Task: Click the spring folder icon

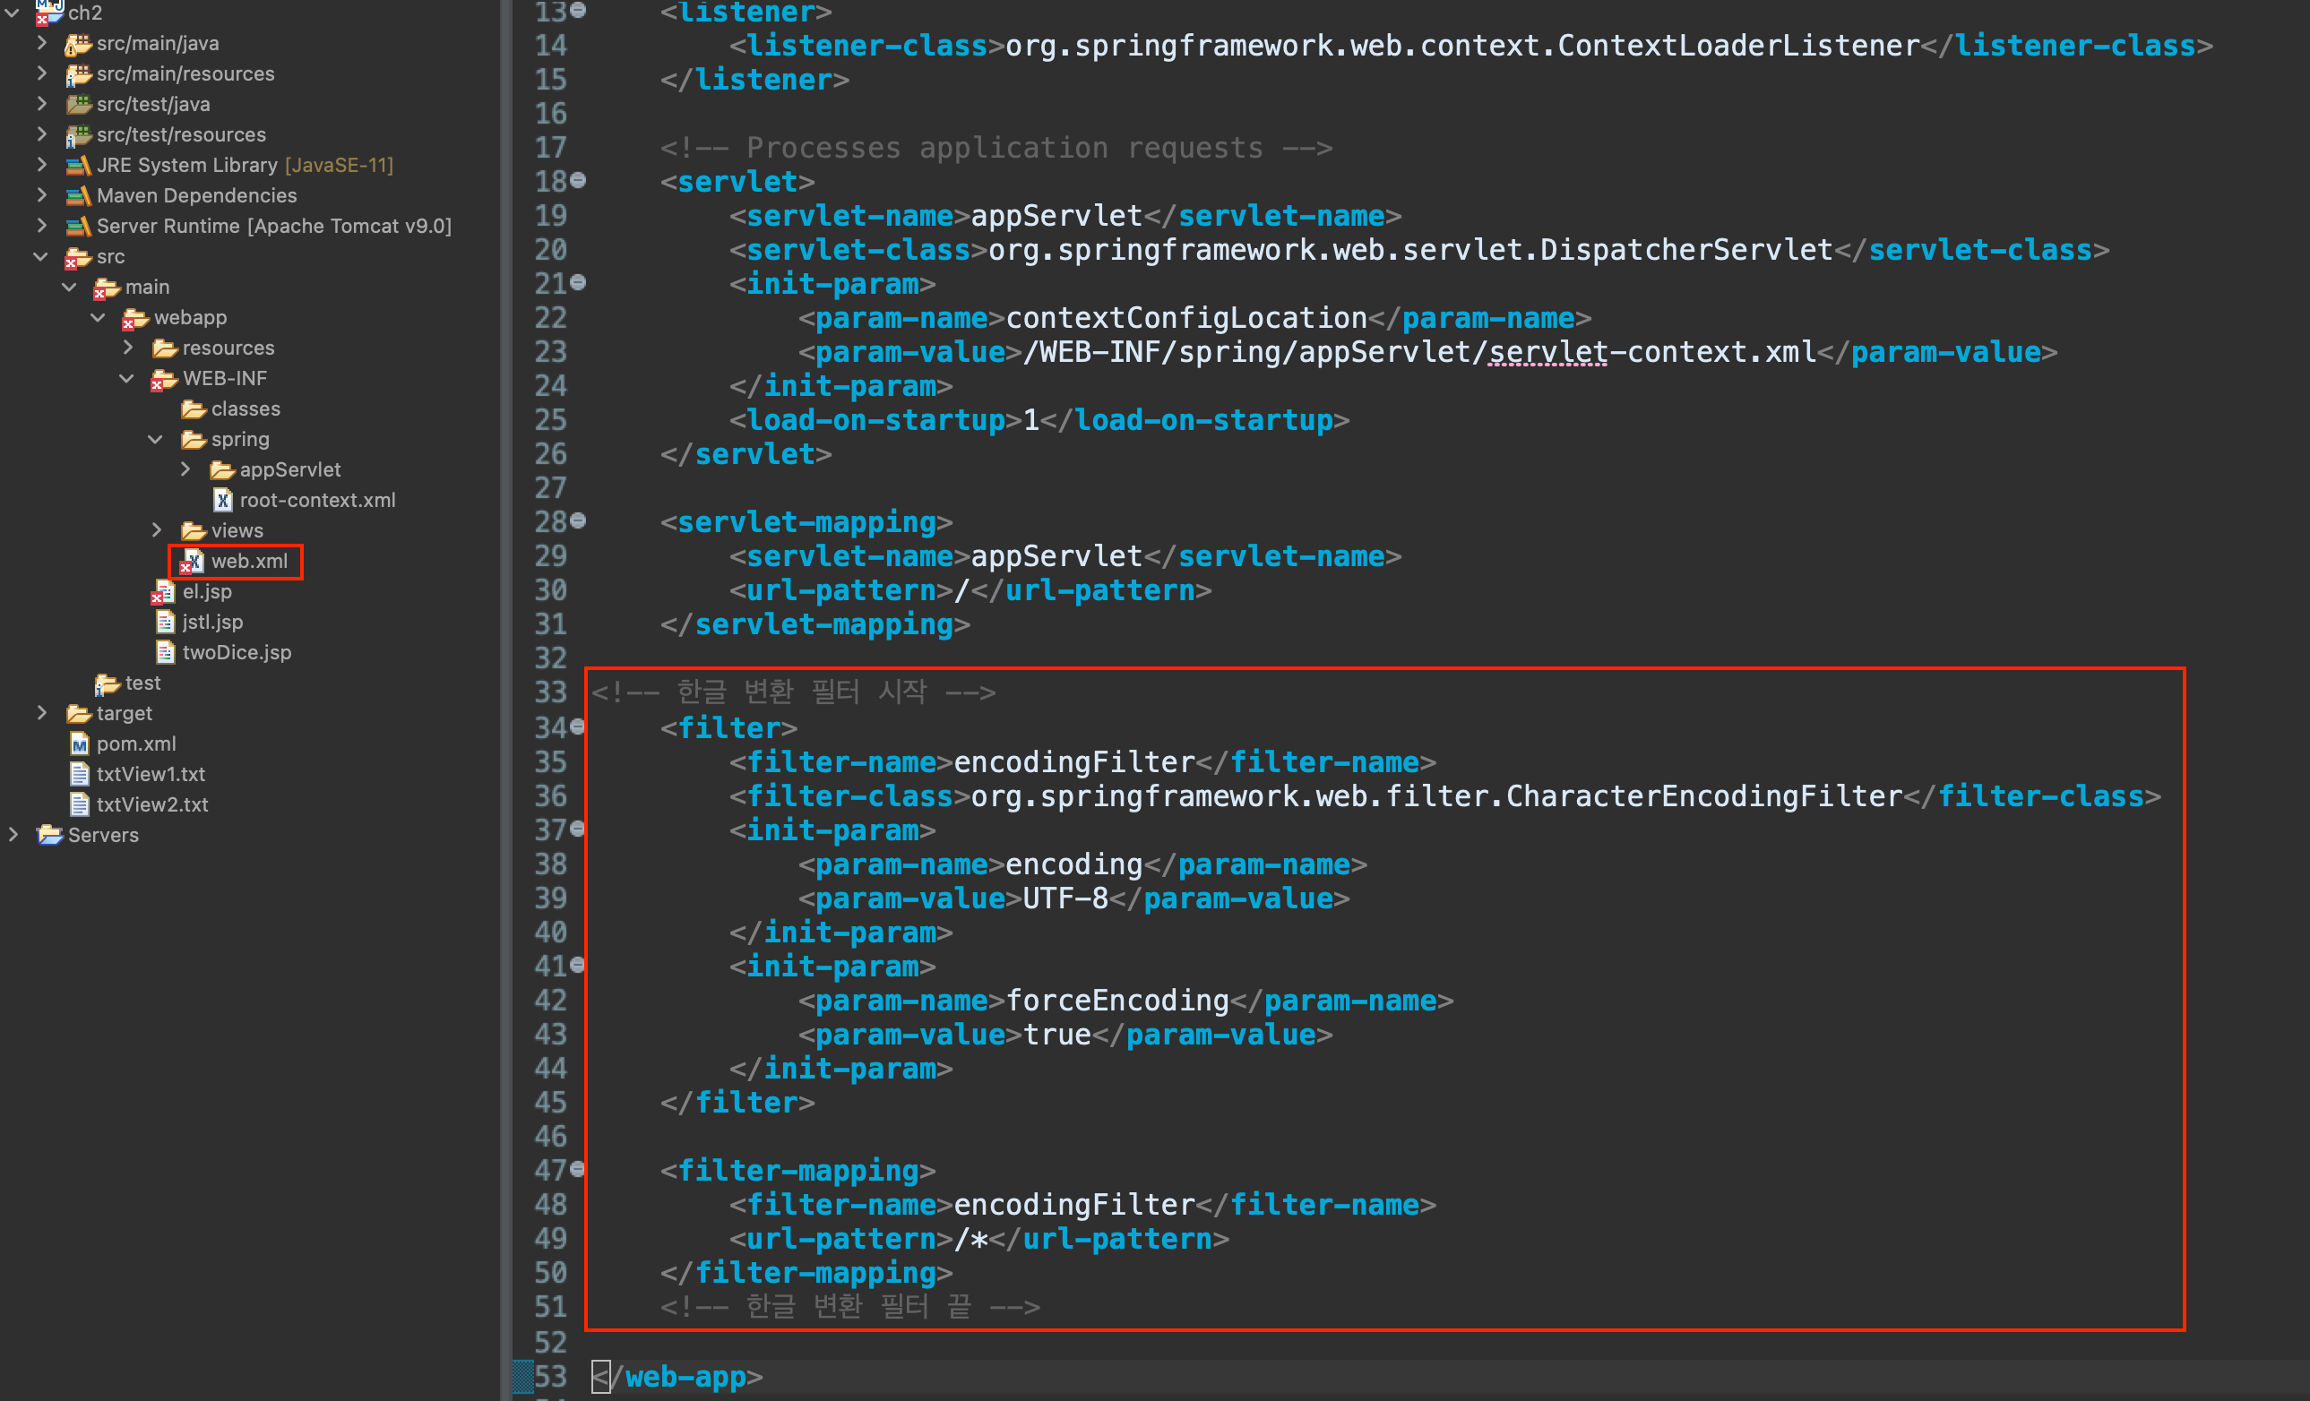Action: pos(194,440)
